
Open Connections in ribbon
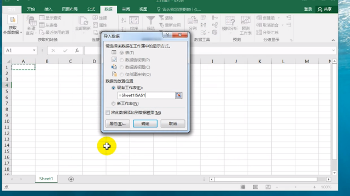click(x=100, y=18)
